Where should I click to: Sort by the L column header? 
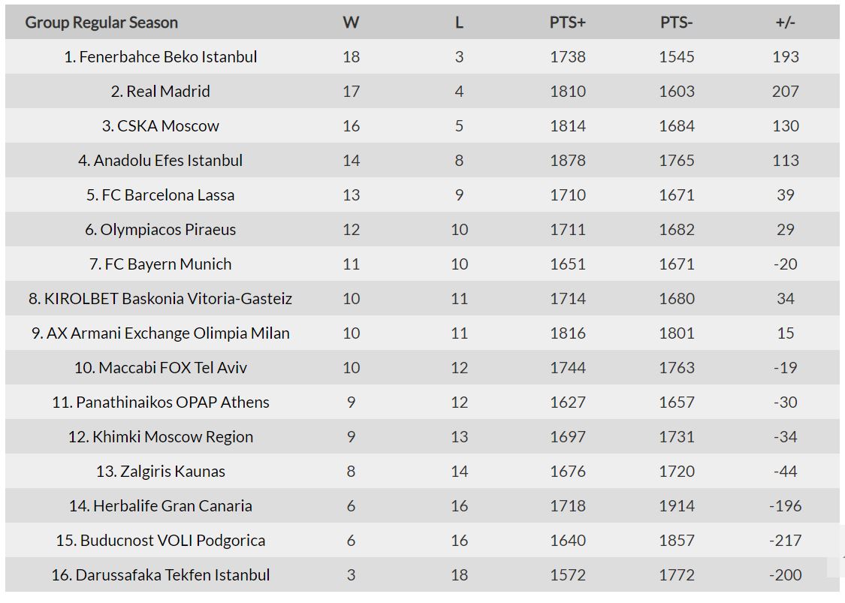[x=459, y=23]
